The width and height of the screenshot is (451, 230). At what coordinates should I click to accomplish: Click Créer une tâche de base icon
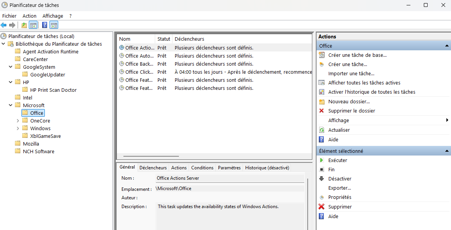321,55
